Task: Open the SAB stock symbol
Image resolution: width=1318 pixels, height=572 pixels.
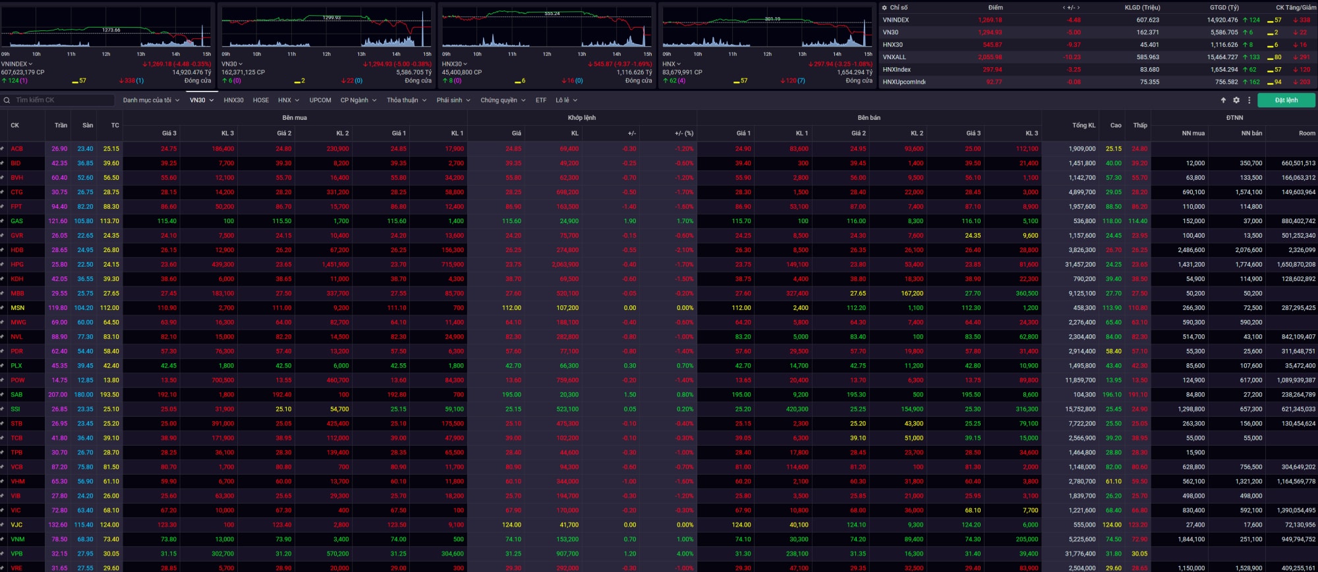Action: [x=16, y=395]
